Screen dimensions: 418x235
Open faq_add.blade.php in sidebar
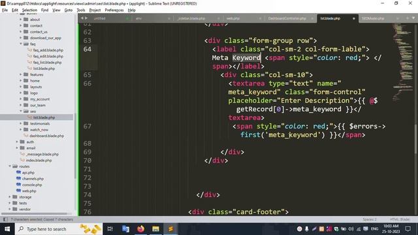48,50
